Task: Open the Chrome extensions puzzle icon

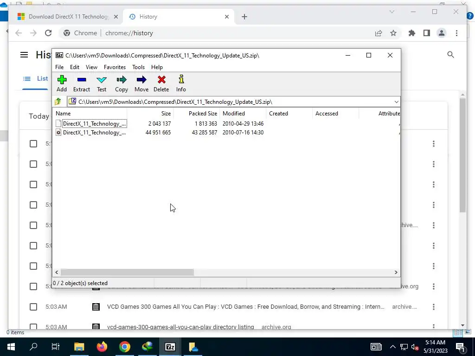Action: pyautogui.click(x=412, y=33)
